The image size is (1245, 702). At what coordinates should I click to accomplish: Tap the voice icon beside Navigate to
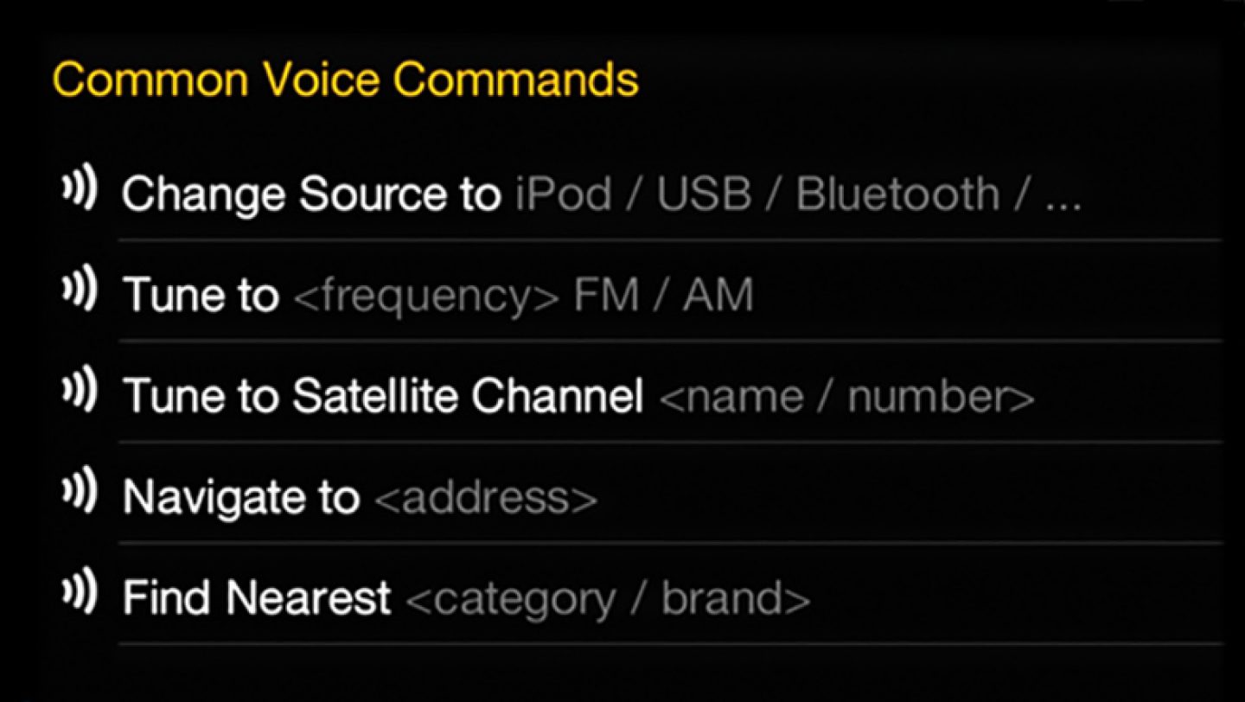79,492
